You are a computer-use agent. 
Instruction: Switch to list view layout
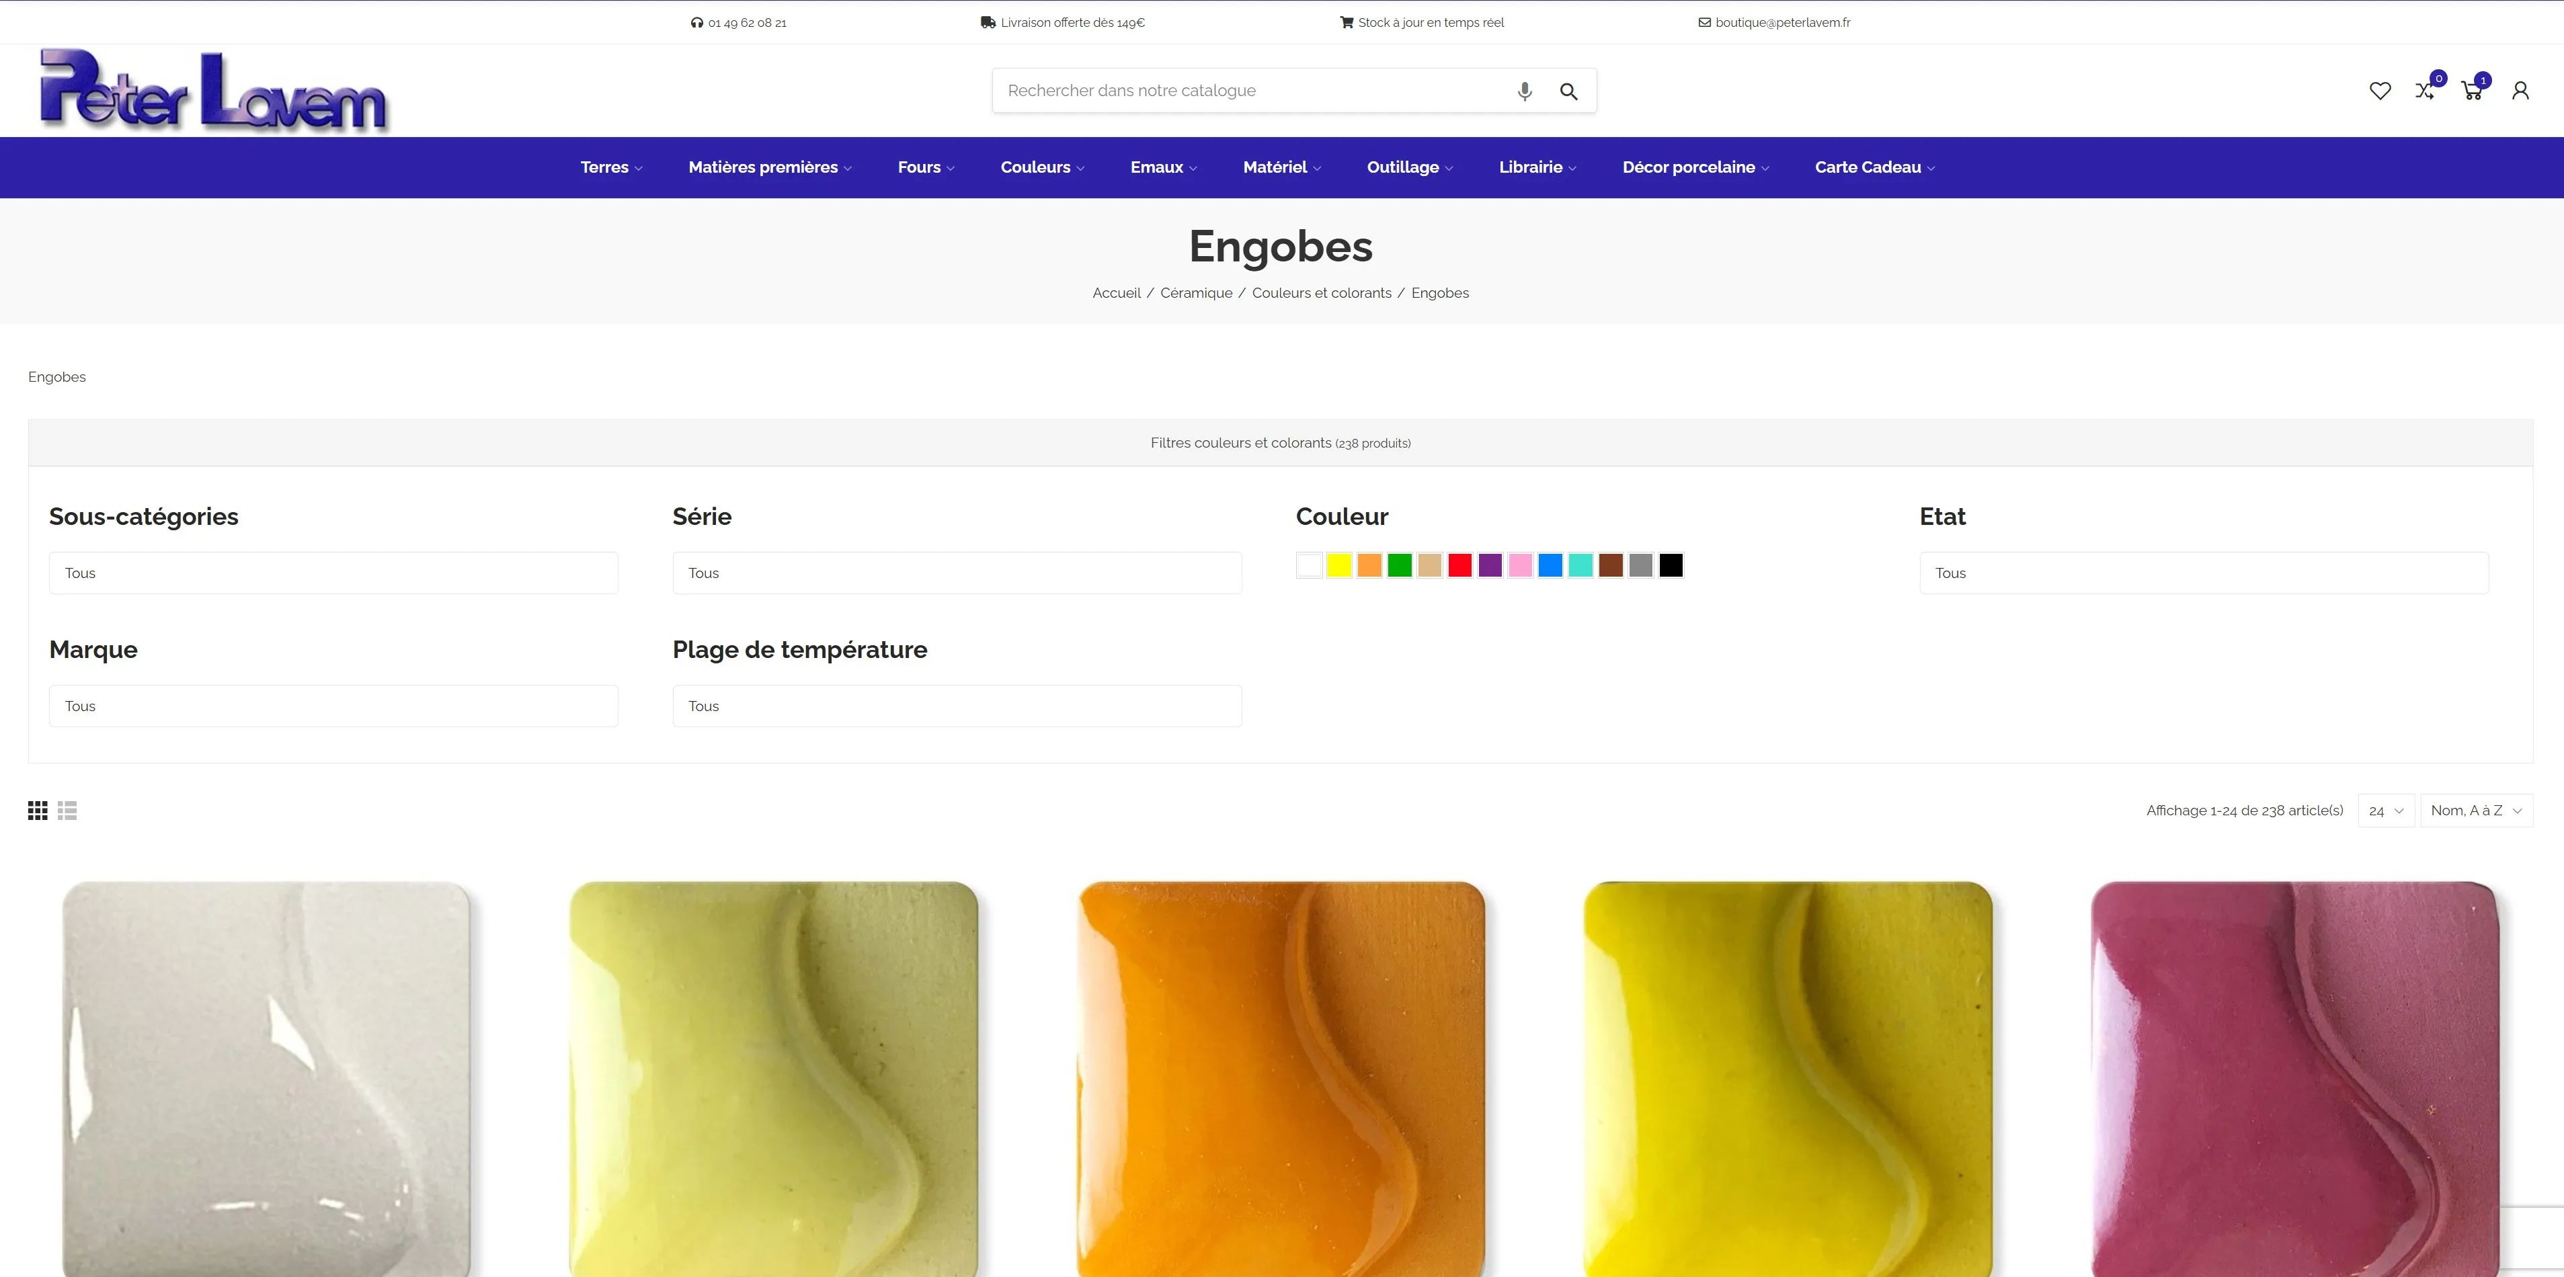click(68, 810)
